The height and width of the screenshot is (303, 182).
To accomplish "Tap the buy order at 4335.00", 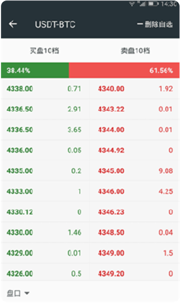I will pyautogui.click(x=45, y=171).
